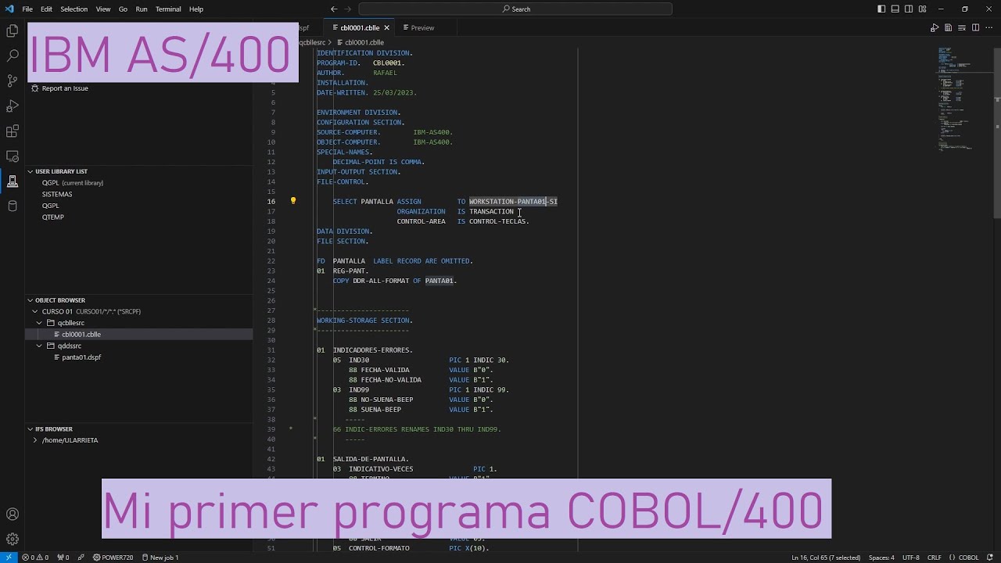Open the Help menu
1001x563 pixels.
196,9
